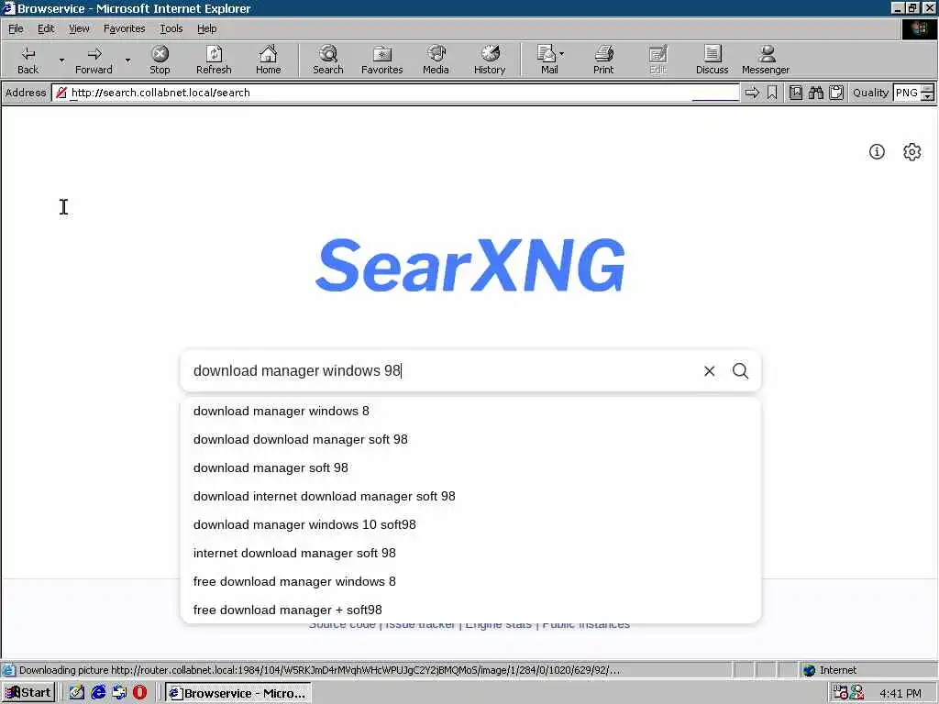
Task: Click the Windows logo throbber
Action: (919, 28)
